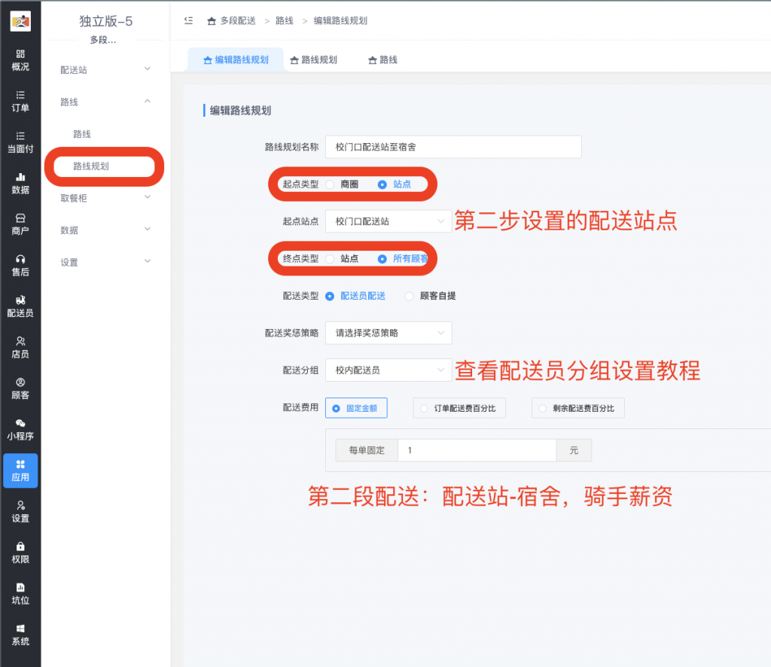Select the 订单 orders icon in sidebar
This screenshot has width=771, height=667.
click(20, 102)
